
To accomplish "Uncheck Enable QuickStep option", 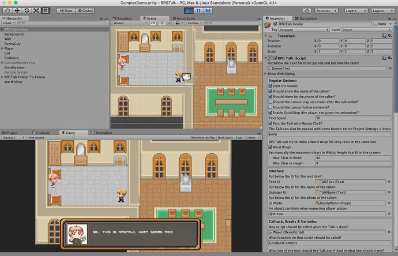I will [x=271, y=112].
